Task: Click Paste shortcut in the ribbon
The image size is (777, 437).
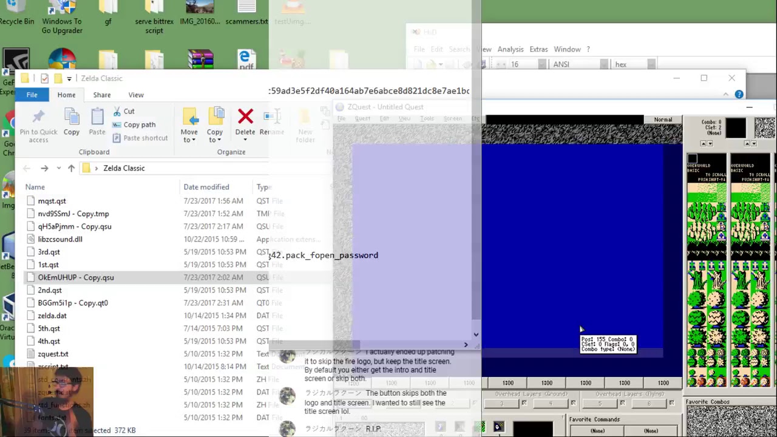Action: click(x=140, y=138)
